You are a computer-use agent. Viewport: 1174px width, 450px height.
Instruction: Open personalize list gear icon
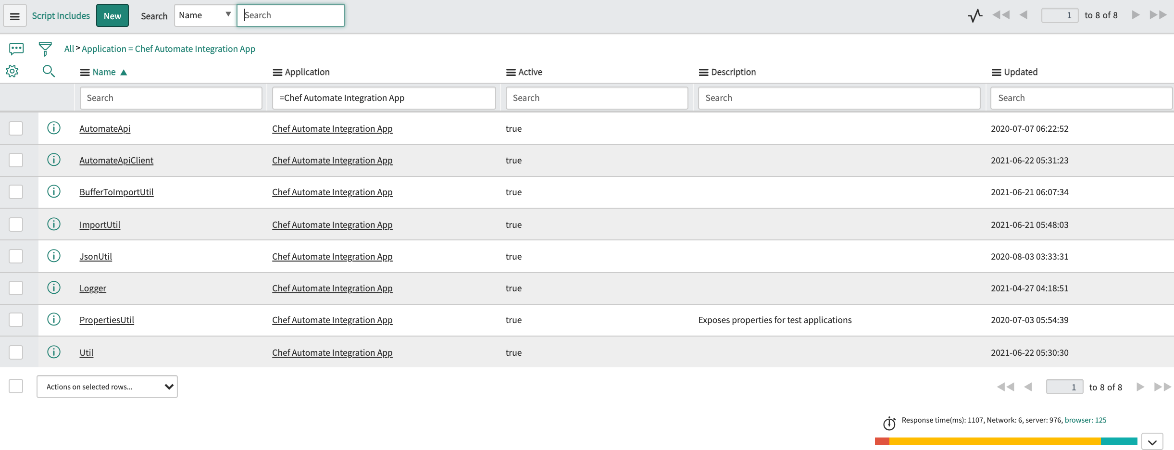pos(12,72)
